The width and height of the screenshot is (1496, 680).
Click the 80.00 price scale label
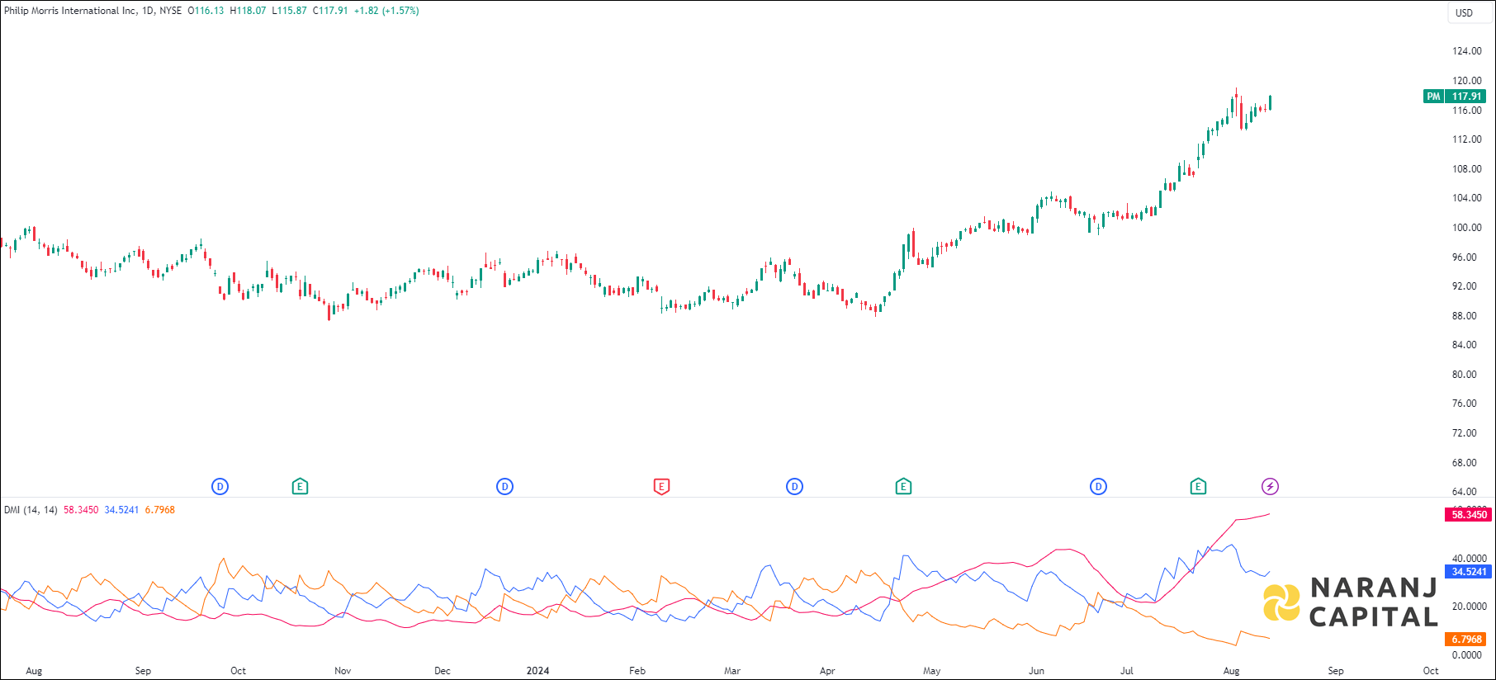(1465, 375)
